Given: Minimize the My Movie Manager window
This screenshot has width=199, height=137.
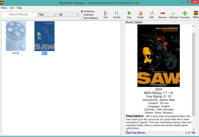Looking at the screenshot, I should (x=183, y=2).
